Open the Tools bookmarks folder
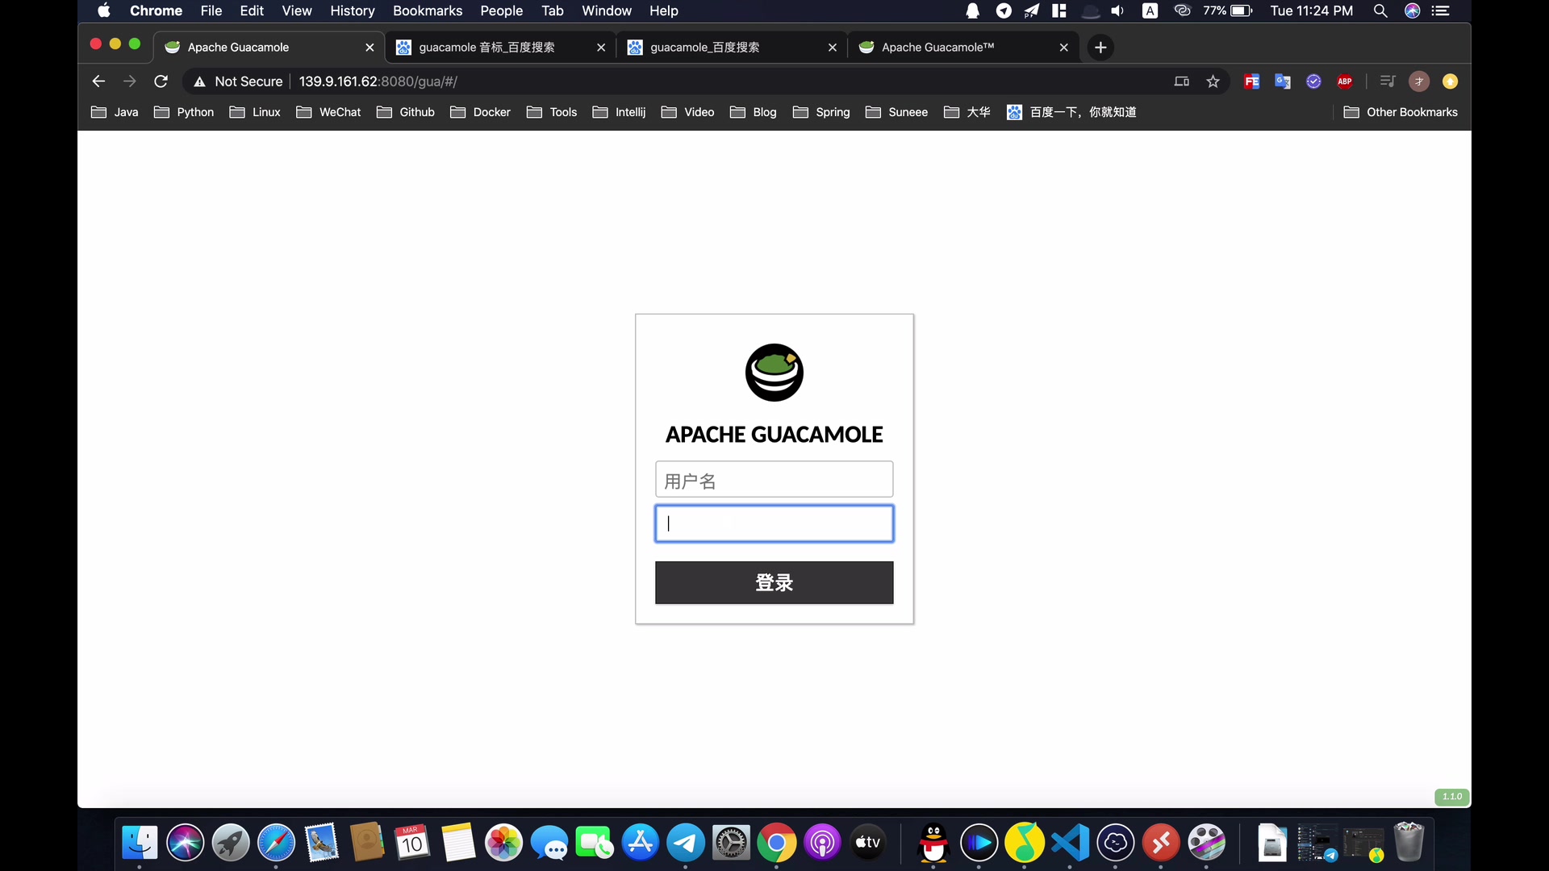 [x=552, y=112]
